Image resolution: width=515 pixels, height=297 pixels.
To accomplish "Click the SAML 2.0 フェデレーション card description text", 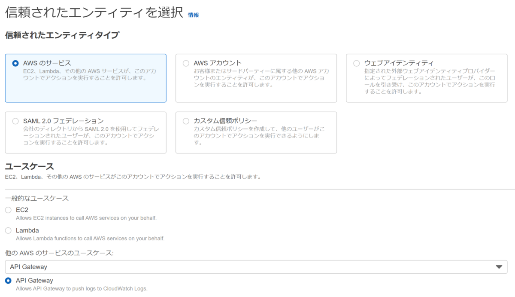I will click(x=91, y=136).
